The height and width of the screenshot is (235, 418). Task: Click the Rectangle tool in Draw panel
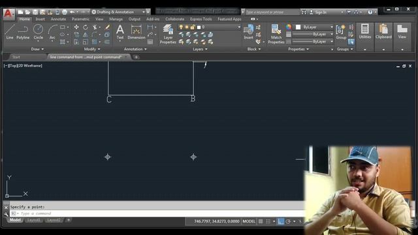[63, 27]
